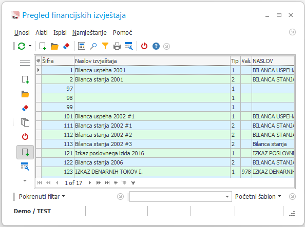
Task: Click the green refresh icon in toolbar
Action: click(22, 46)
